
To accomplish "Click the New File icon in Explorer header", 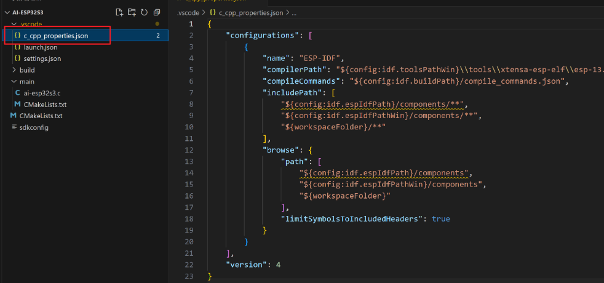I will point(119,12).
